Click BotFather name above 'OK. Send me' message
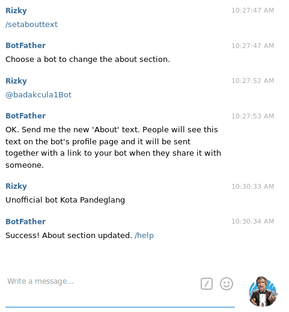Viewport: 289px width, 312px height. click(x=26, y=116)
